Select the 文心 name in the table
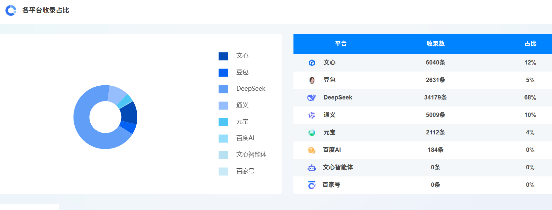The height and width of the screenshot is (210, 552). coord(329,62)
